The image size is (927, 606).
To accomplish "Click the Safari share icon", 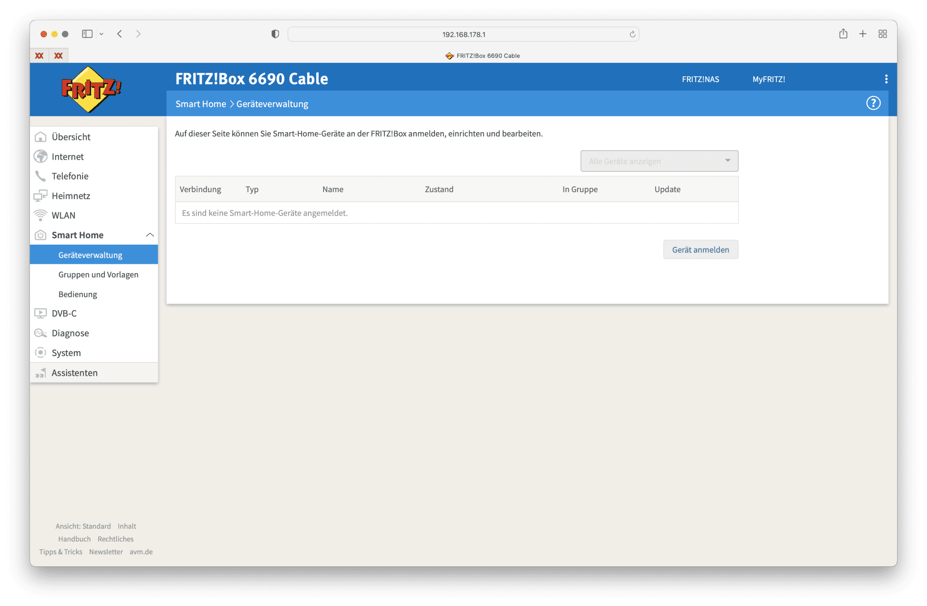I will 843,34.
